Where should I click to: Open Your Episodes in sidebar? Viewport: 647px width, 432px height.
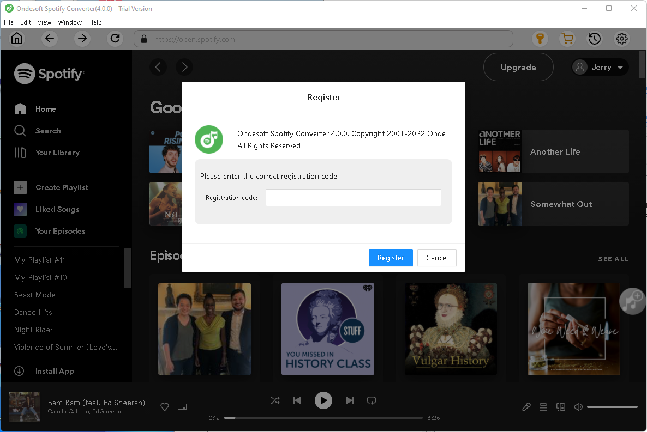point(50,231)
